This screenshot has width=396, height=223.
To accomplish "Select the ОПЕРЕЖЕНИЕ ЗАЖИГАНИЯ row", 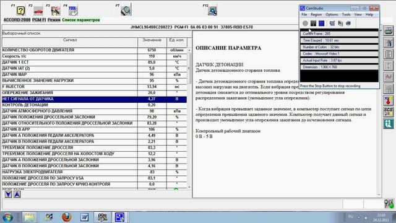I will pyautogui.click(x=95, y=93).
